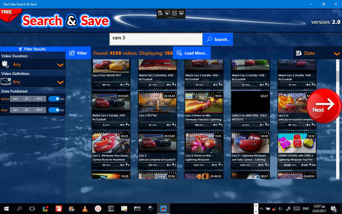
Task: Click the battery power tray icon
Action: [268, 209]
